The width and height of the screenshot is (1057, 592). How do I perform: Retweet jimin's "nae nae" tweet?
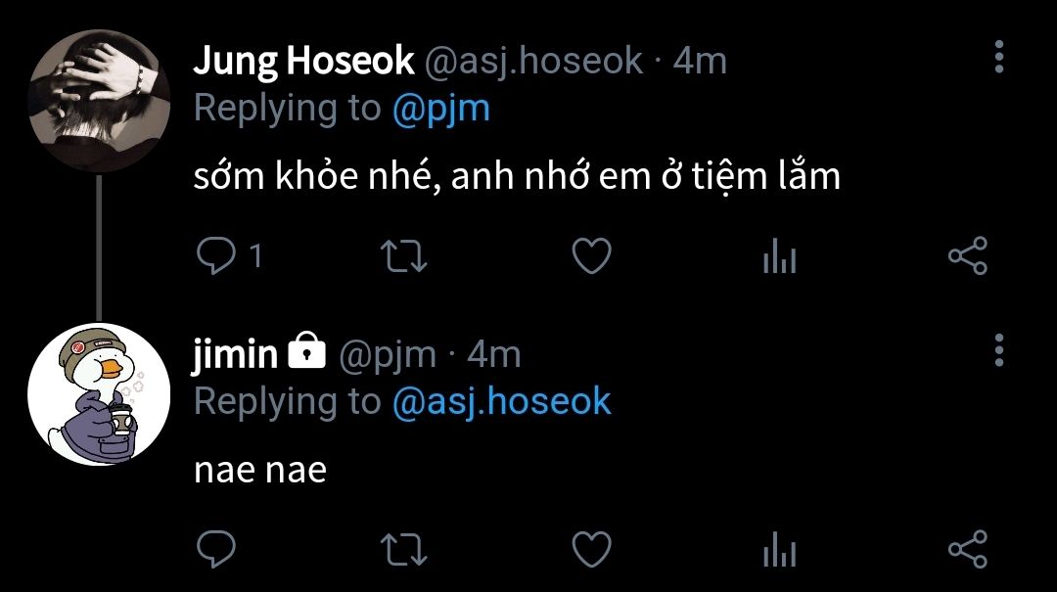click(402, 549)
